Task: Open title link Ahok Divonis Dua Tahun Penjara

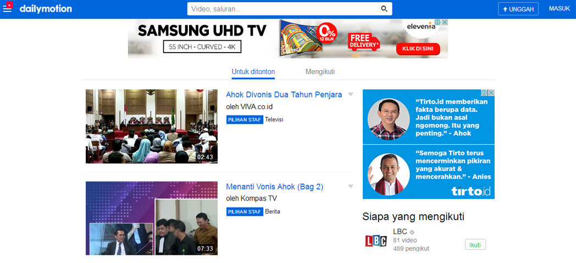Action: pos(284,94)
